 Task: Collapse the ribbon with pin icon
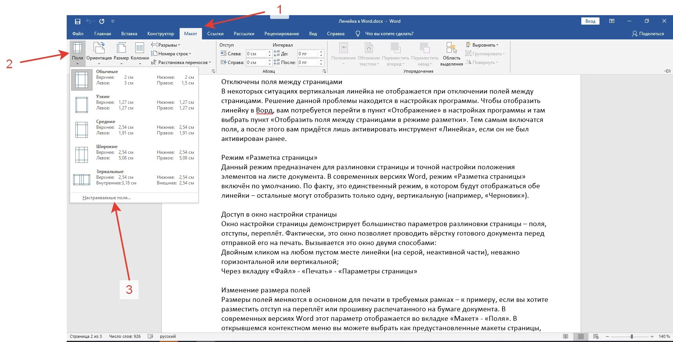[668, 71]
